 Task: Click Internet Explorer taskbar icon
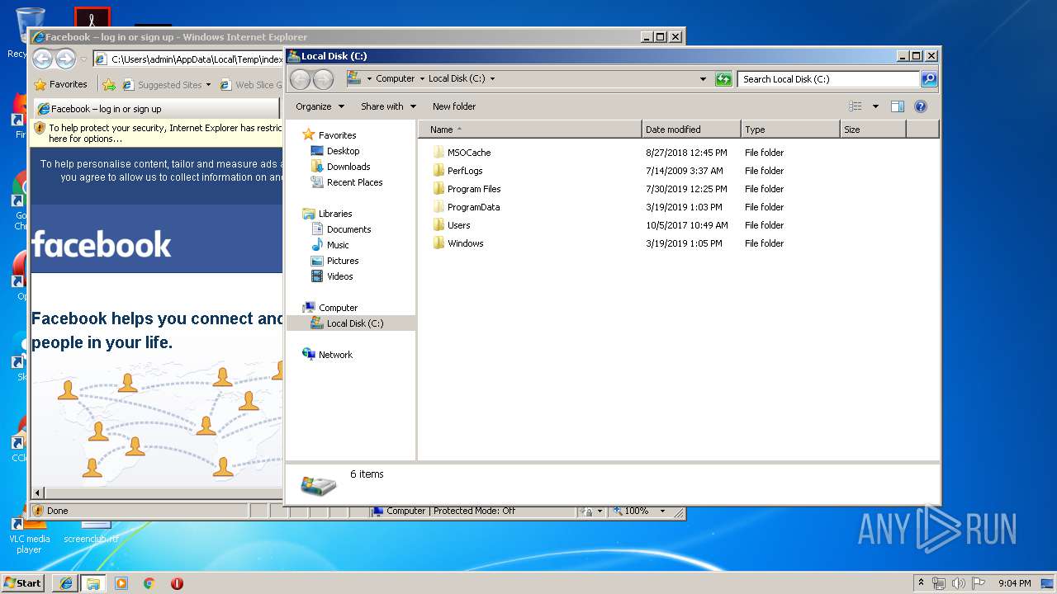(66, 583)
